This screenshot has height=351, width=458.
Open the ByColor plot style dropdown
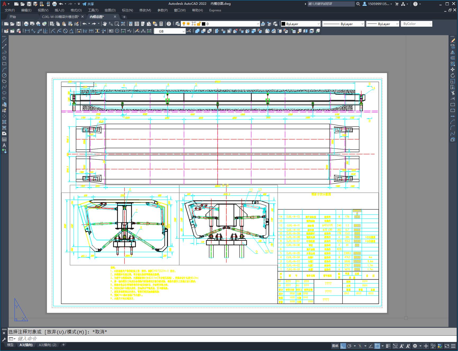click(430, 24)
